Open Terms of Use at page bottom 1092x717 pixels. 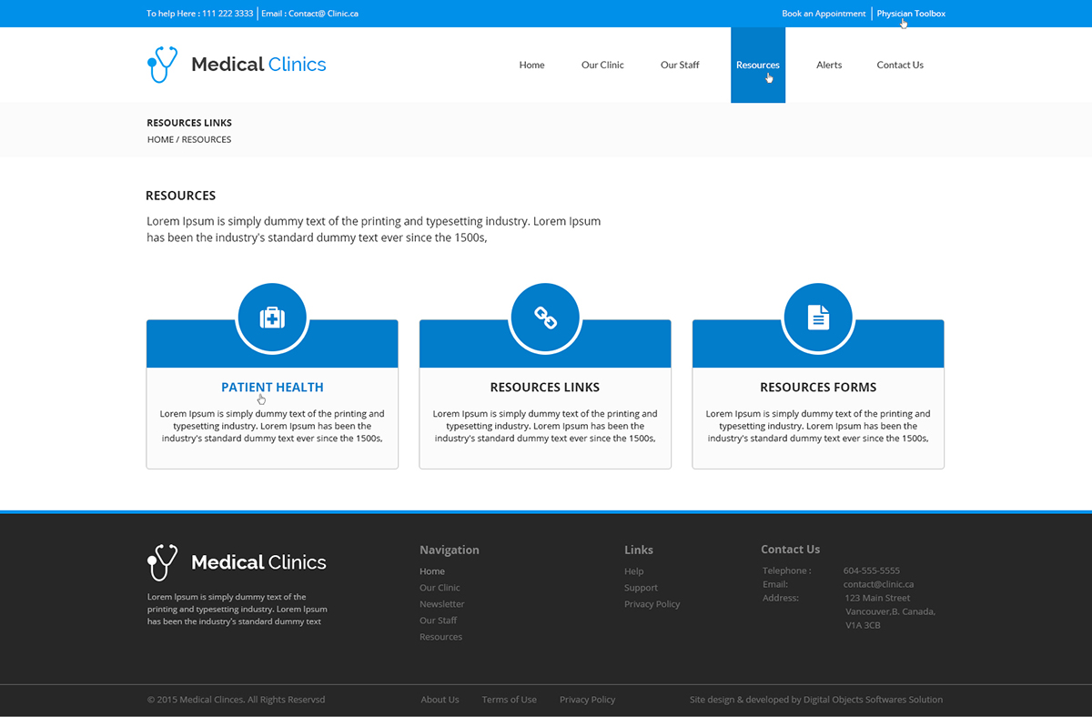pyautogui.click(x=509, y=699)
